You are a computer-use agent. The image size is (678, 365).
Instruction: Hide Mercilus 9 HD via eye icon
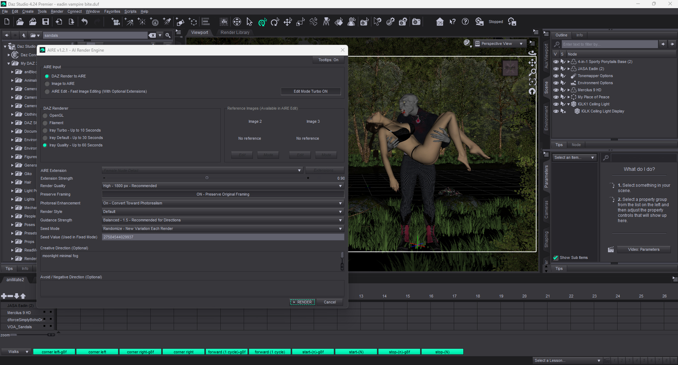tap(556, 90)
